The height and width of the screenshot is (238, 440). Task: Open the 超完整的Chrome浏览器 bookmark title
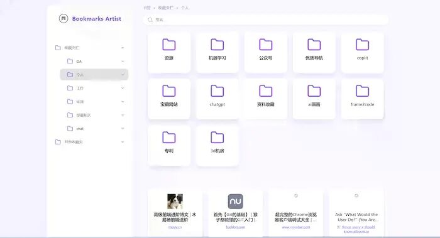tap(296, 217)
